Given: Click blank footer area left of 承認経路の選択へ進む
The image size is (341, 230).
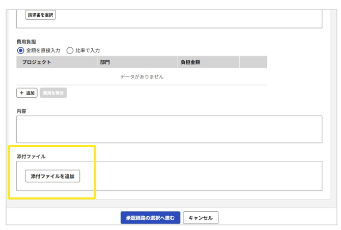Looking at the screenshot, I should 61,218.
